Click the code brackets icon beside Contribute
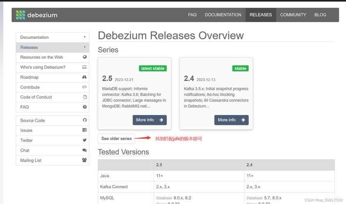The image size is (346, 204). pyautogui.click(x=84, y=87)
